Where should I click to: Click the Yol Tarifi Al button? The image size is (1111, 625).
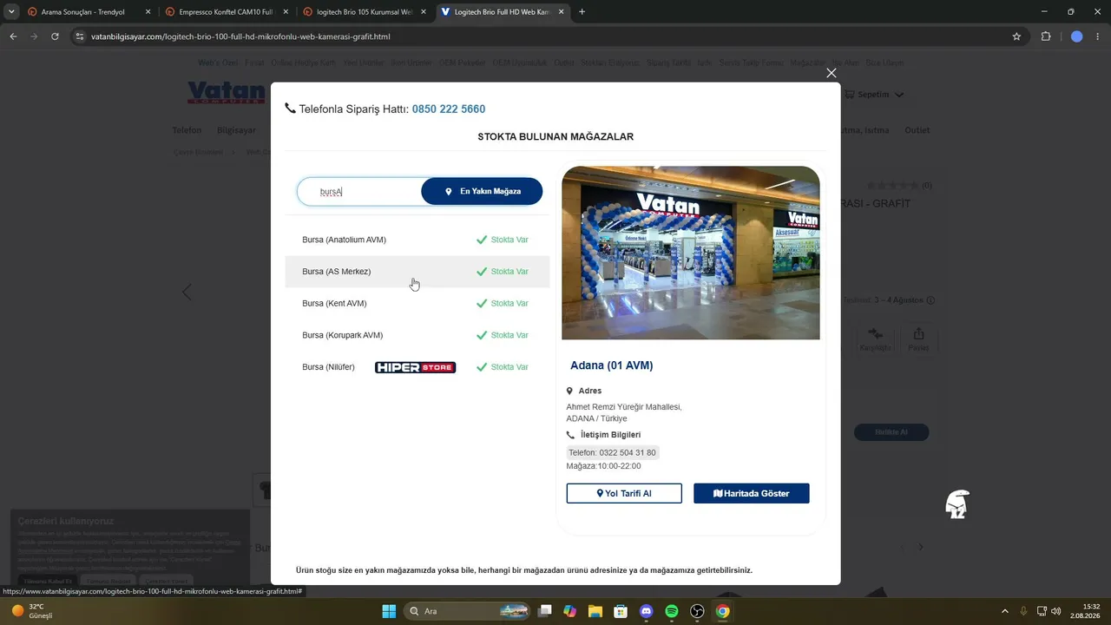coord(624,493)
